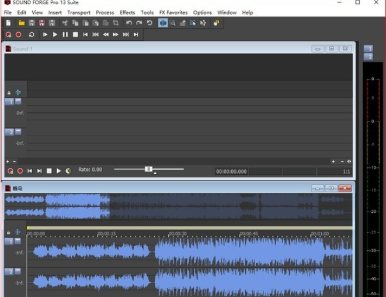The image size is (386, 297).
Task: Click Record in the main transport toolbar
Action: tap(18, 34)
